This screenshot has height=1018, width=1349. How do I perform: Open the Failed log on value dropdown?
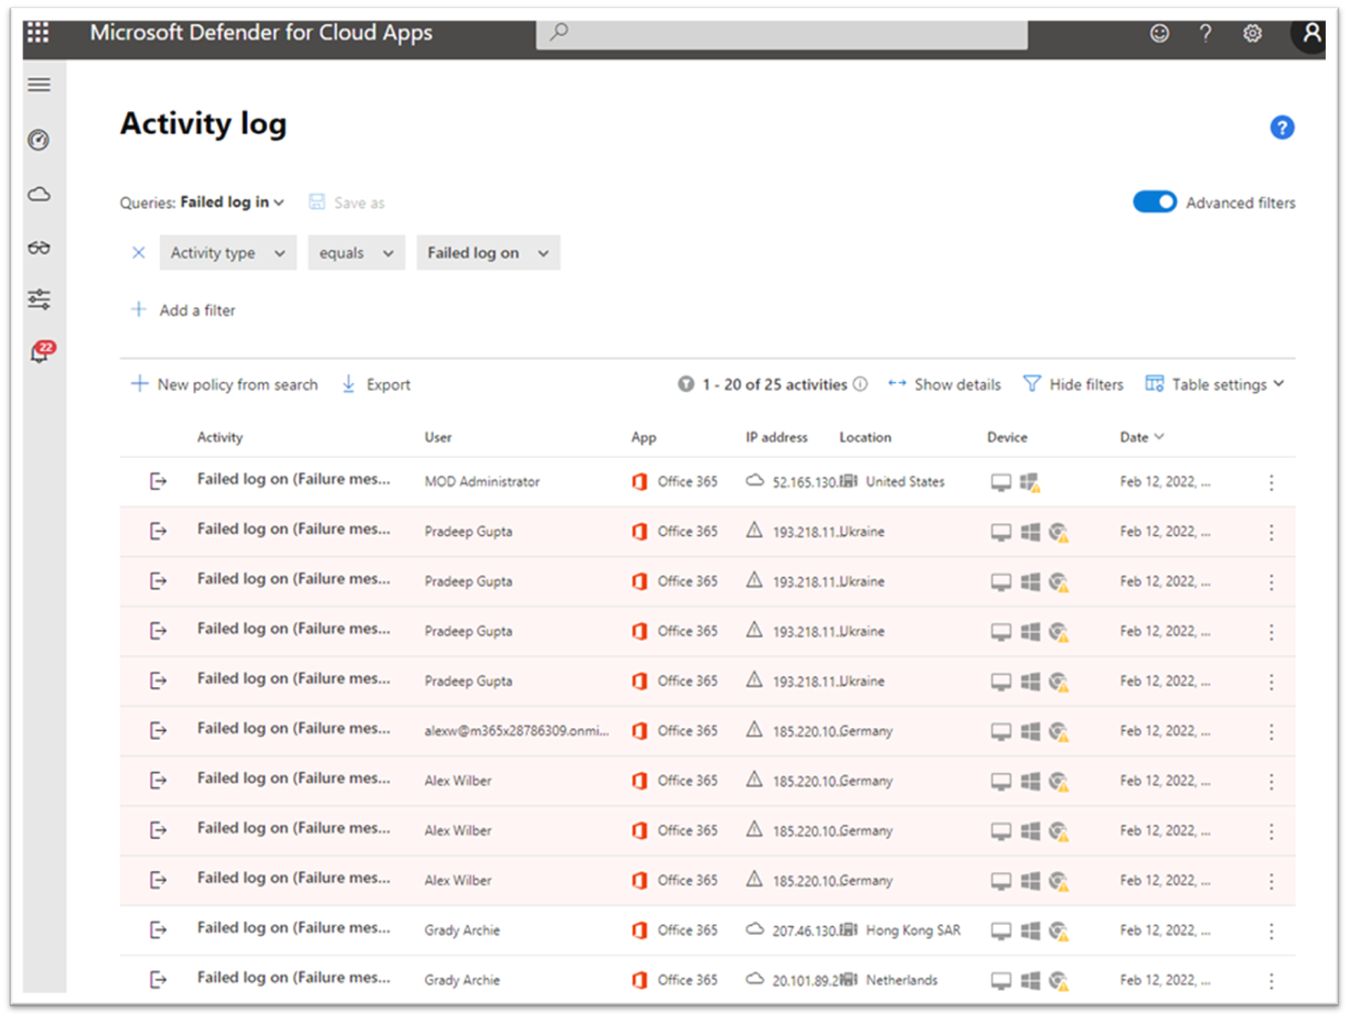[487, 253]
